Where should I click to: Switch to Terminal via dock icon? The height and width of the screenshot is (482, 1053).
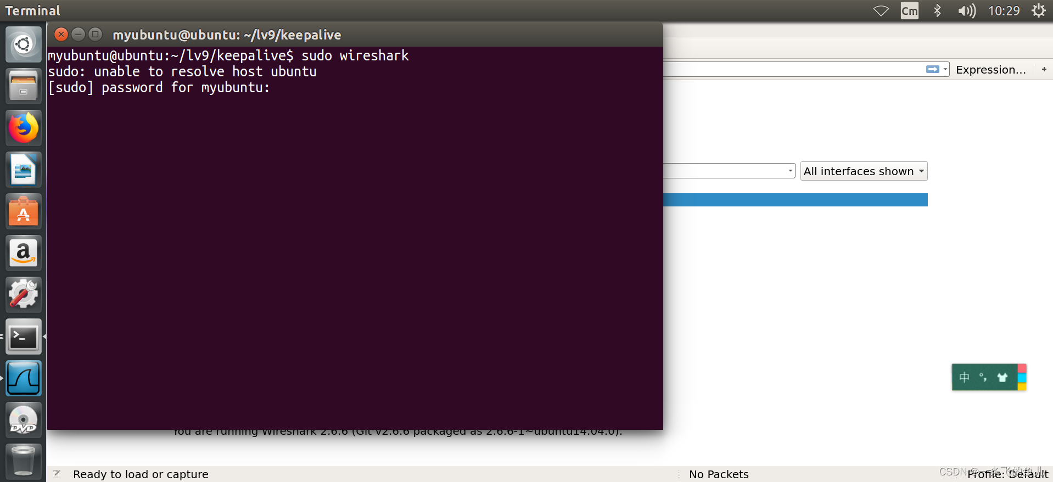click(x=23, y=337)
